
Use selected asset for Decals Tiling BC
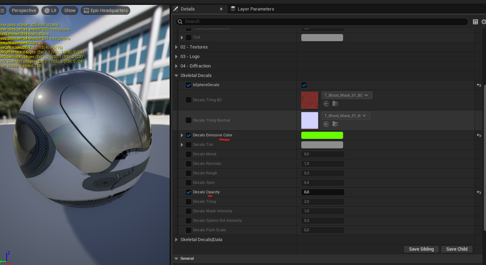pyautogui.click(x=326, y=104)
